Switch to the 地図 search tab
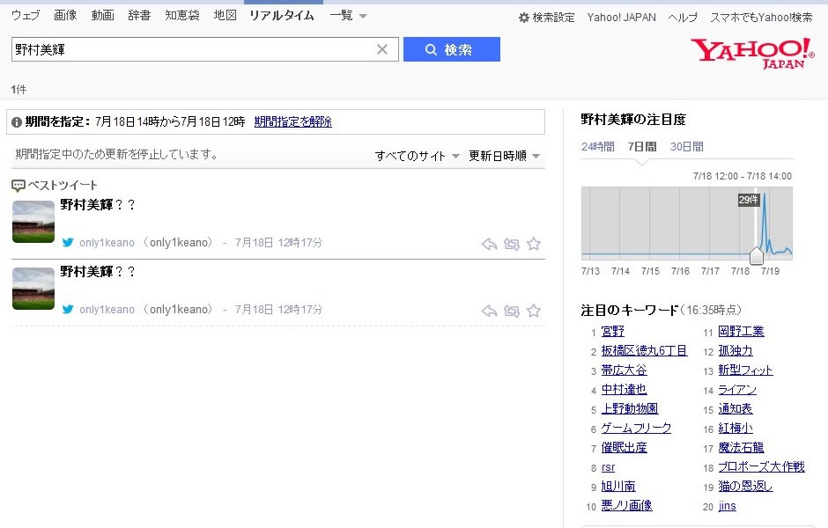Viewport: 828px width, 528px height. (225, 15)
